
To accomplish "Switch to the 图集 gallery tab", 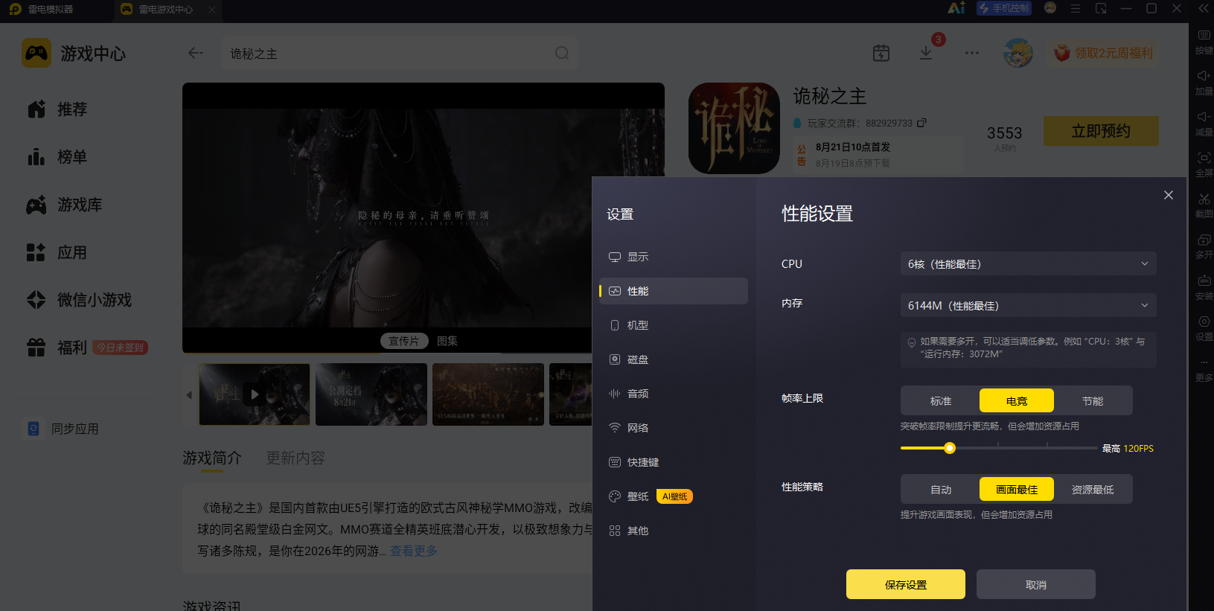I will click(x=447, y=341).
